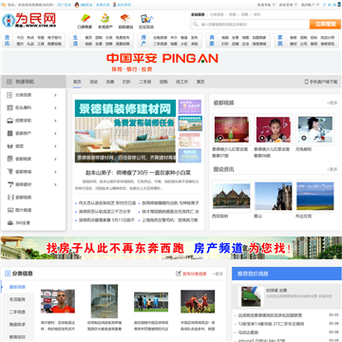Screen dimensions: 342x342
Task: Open the 台球桌 出售 listing thumbnail
Action: 251,296
